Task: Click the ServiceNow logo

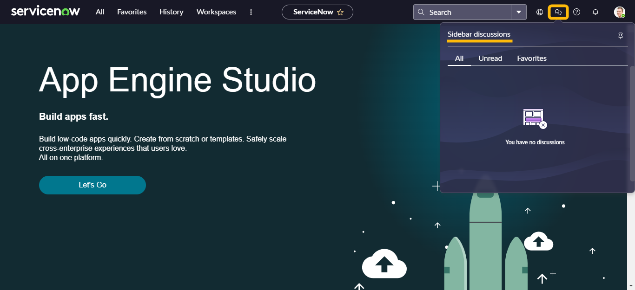Action: coord(46,12)
